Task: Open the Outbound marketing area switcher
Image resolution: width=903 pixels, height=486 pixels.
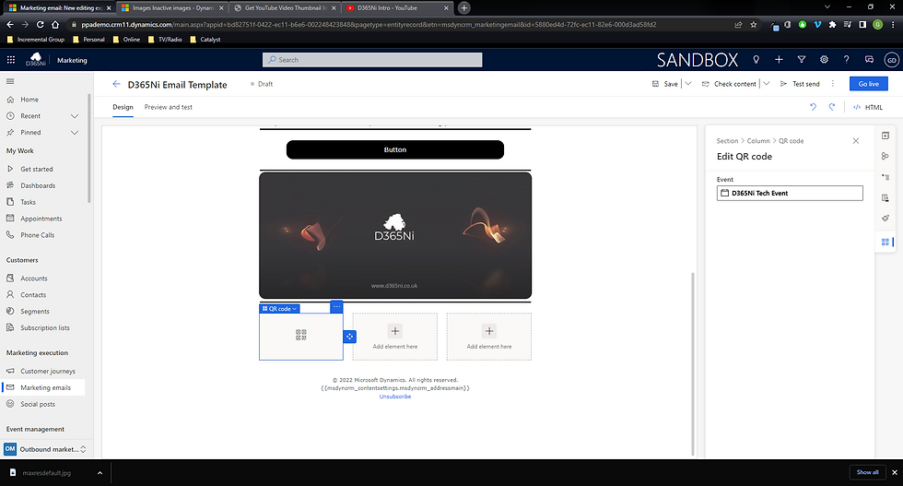Action: tap(45, 449)
